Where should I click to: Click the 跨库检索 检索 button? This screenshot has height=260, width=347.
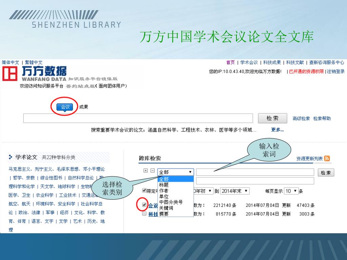(x=326, y=173)
